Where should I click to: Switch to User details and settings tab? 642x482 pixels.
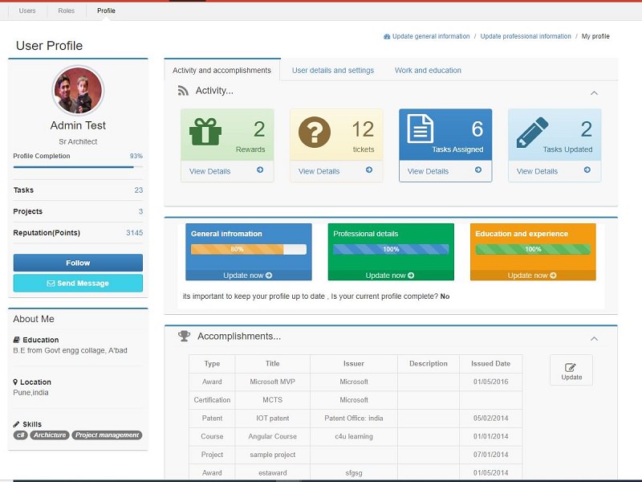click(332, 71)
